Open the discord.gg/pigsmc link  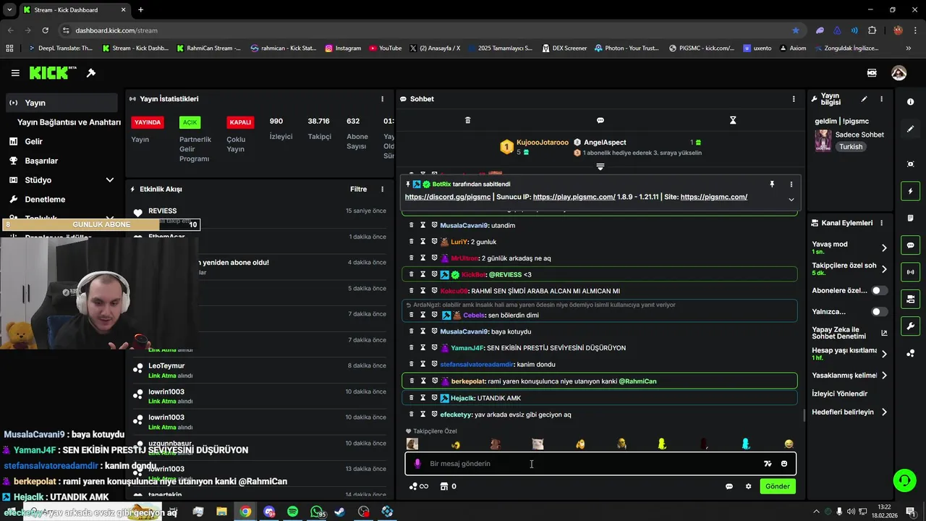click(x=448, y=197)
